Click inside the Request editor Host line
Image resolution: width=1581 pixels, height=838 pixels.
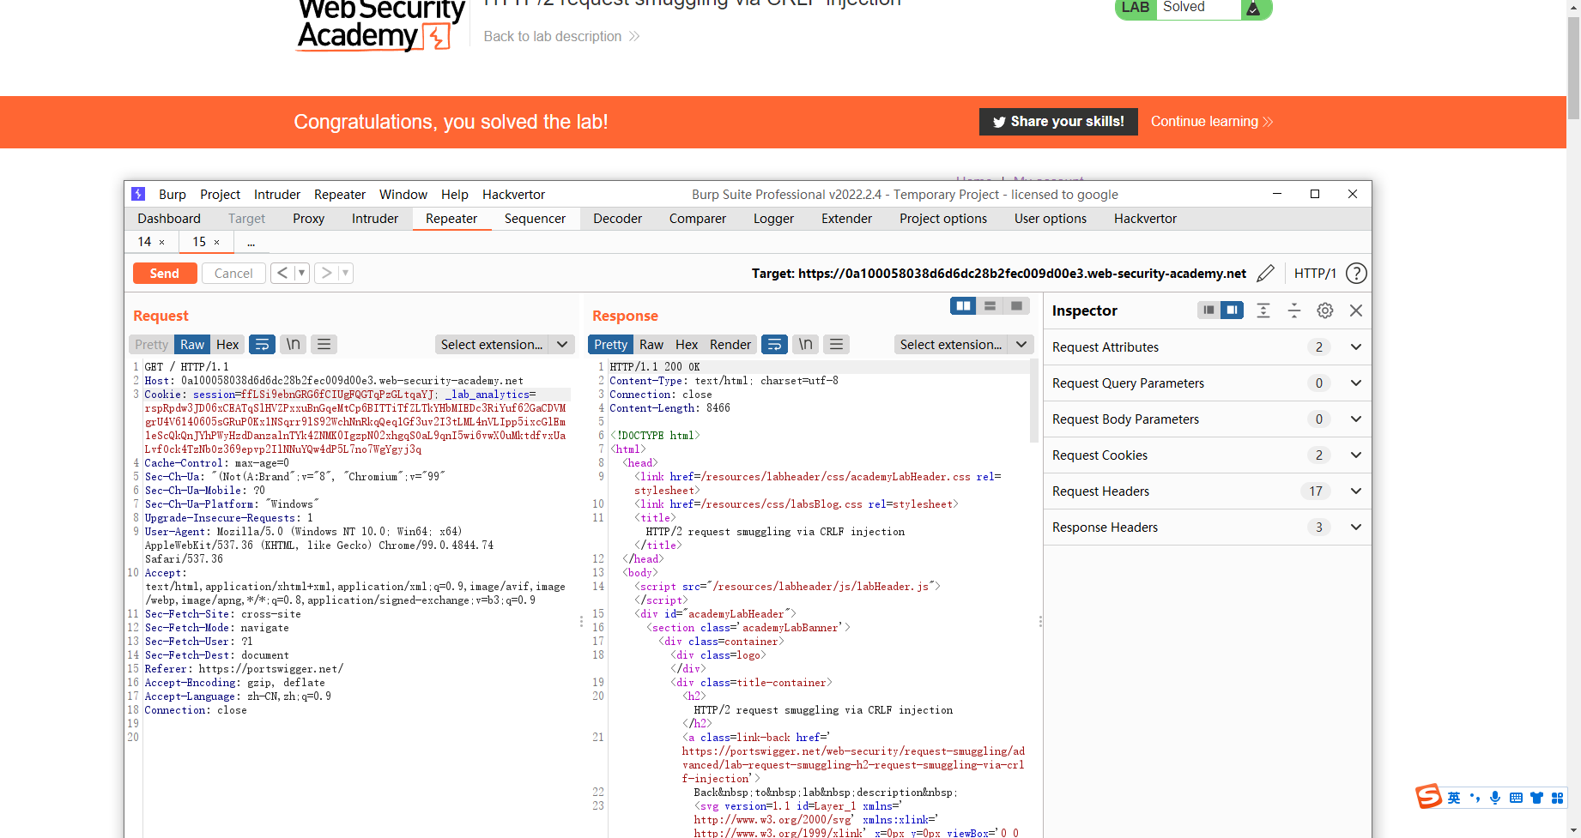pyautogui.click(x=334, y=381)
